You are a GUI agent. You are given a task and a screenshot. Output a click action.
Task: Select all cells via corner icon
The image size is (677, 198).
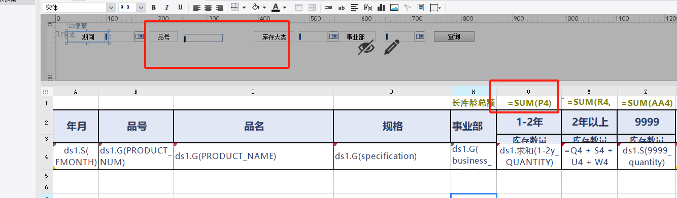pyautogui.click(x=46, y=91)
